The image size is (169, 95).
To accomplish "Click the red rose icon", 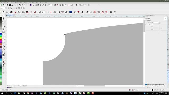I will click(x=78, y=12).
